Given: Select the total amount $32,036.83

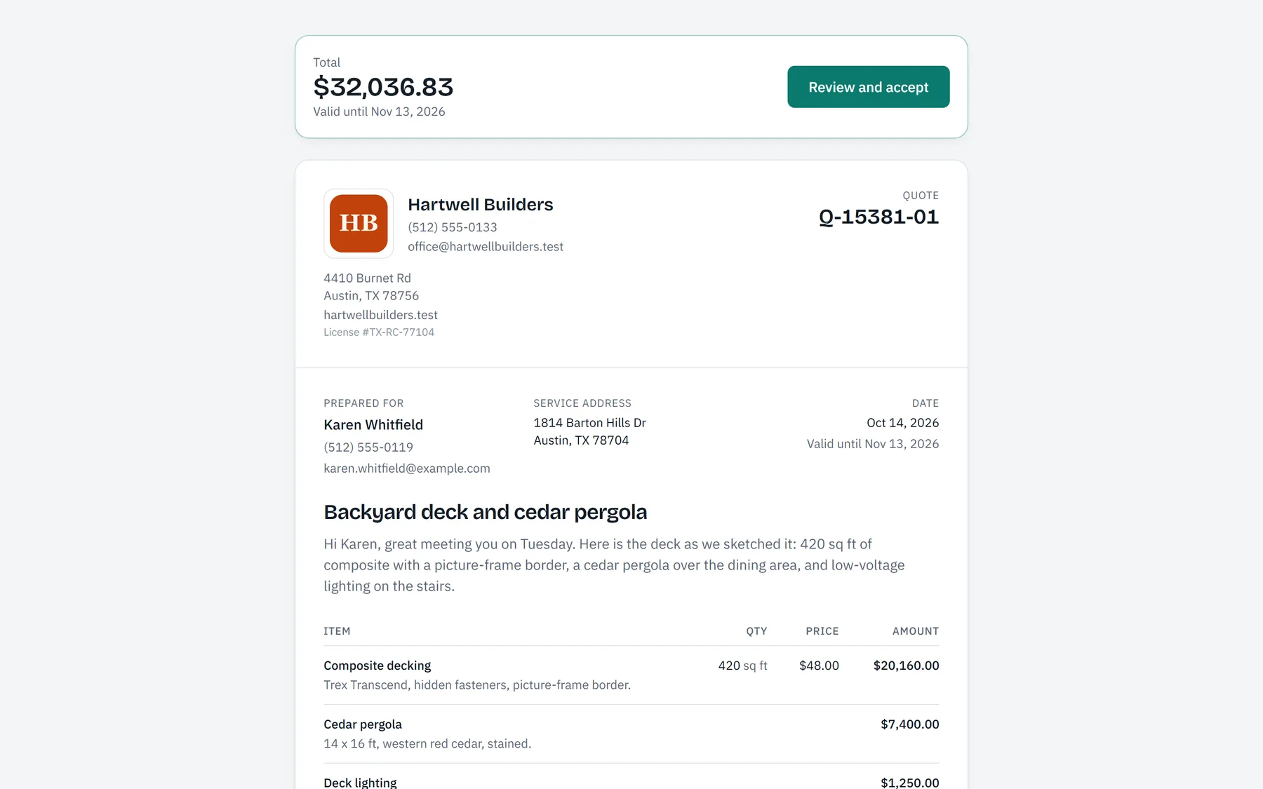Looking at the screenshot, I should point(383,87).
